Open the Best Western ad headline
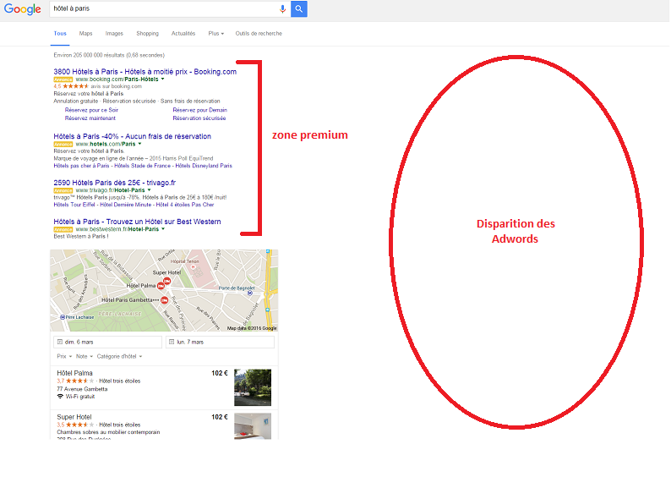This screenshot has width=671, height=477. coord(137,222)
